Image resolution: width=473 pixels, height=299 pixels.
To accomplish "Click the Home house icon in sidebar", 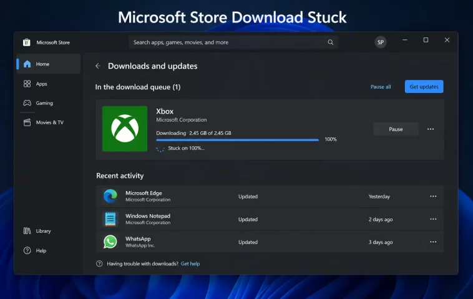I will click(x=27, y=64).
